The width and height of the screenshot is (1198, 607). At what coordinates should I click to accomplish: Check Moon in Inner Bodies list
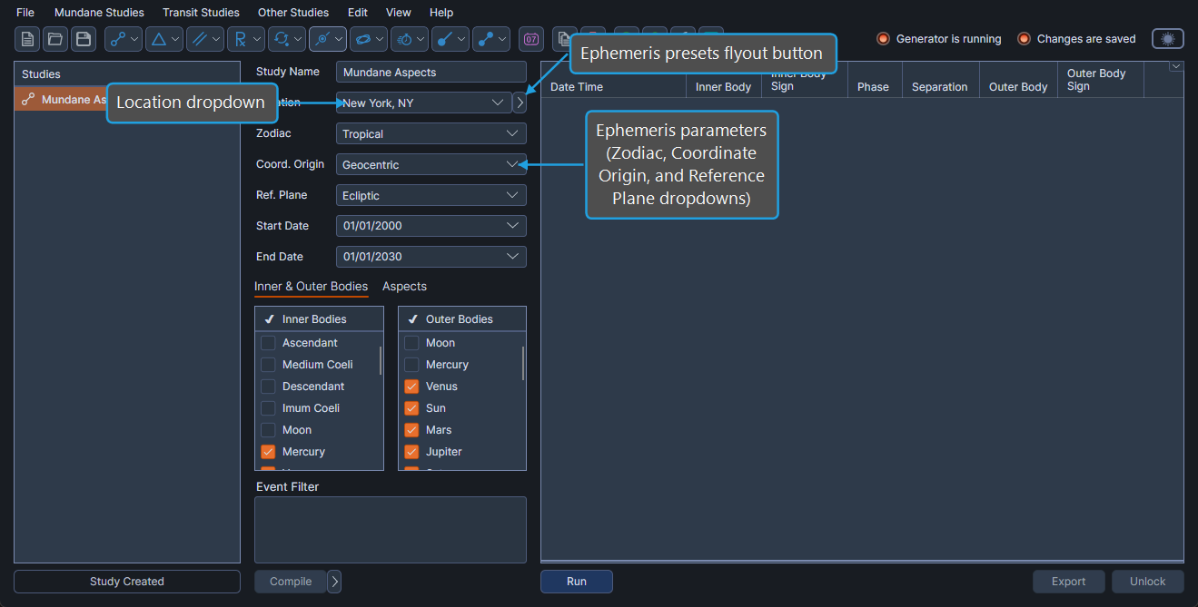coord(268,430)
